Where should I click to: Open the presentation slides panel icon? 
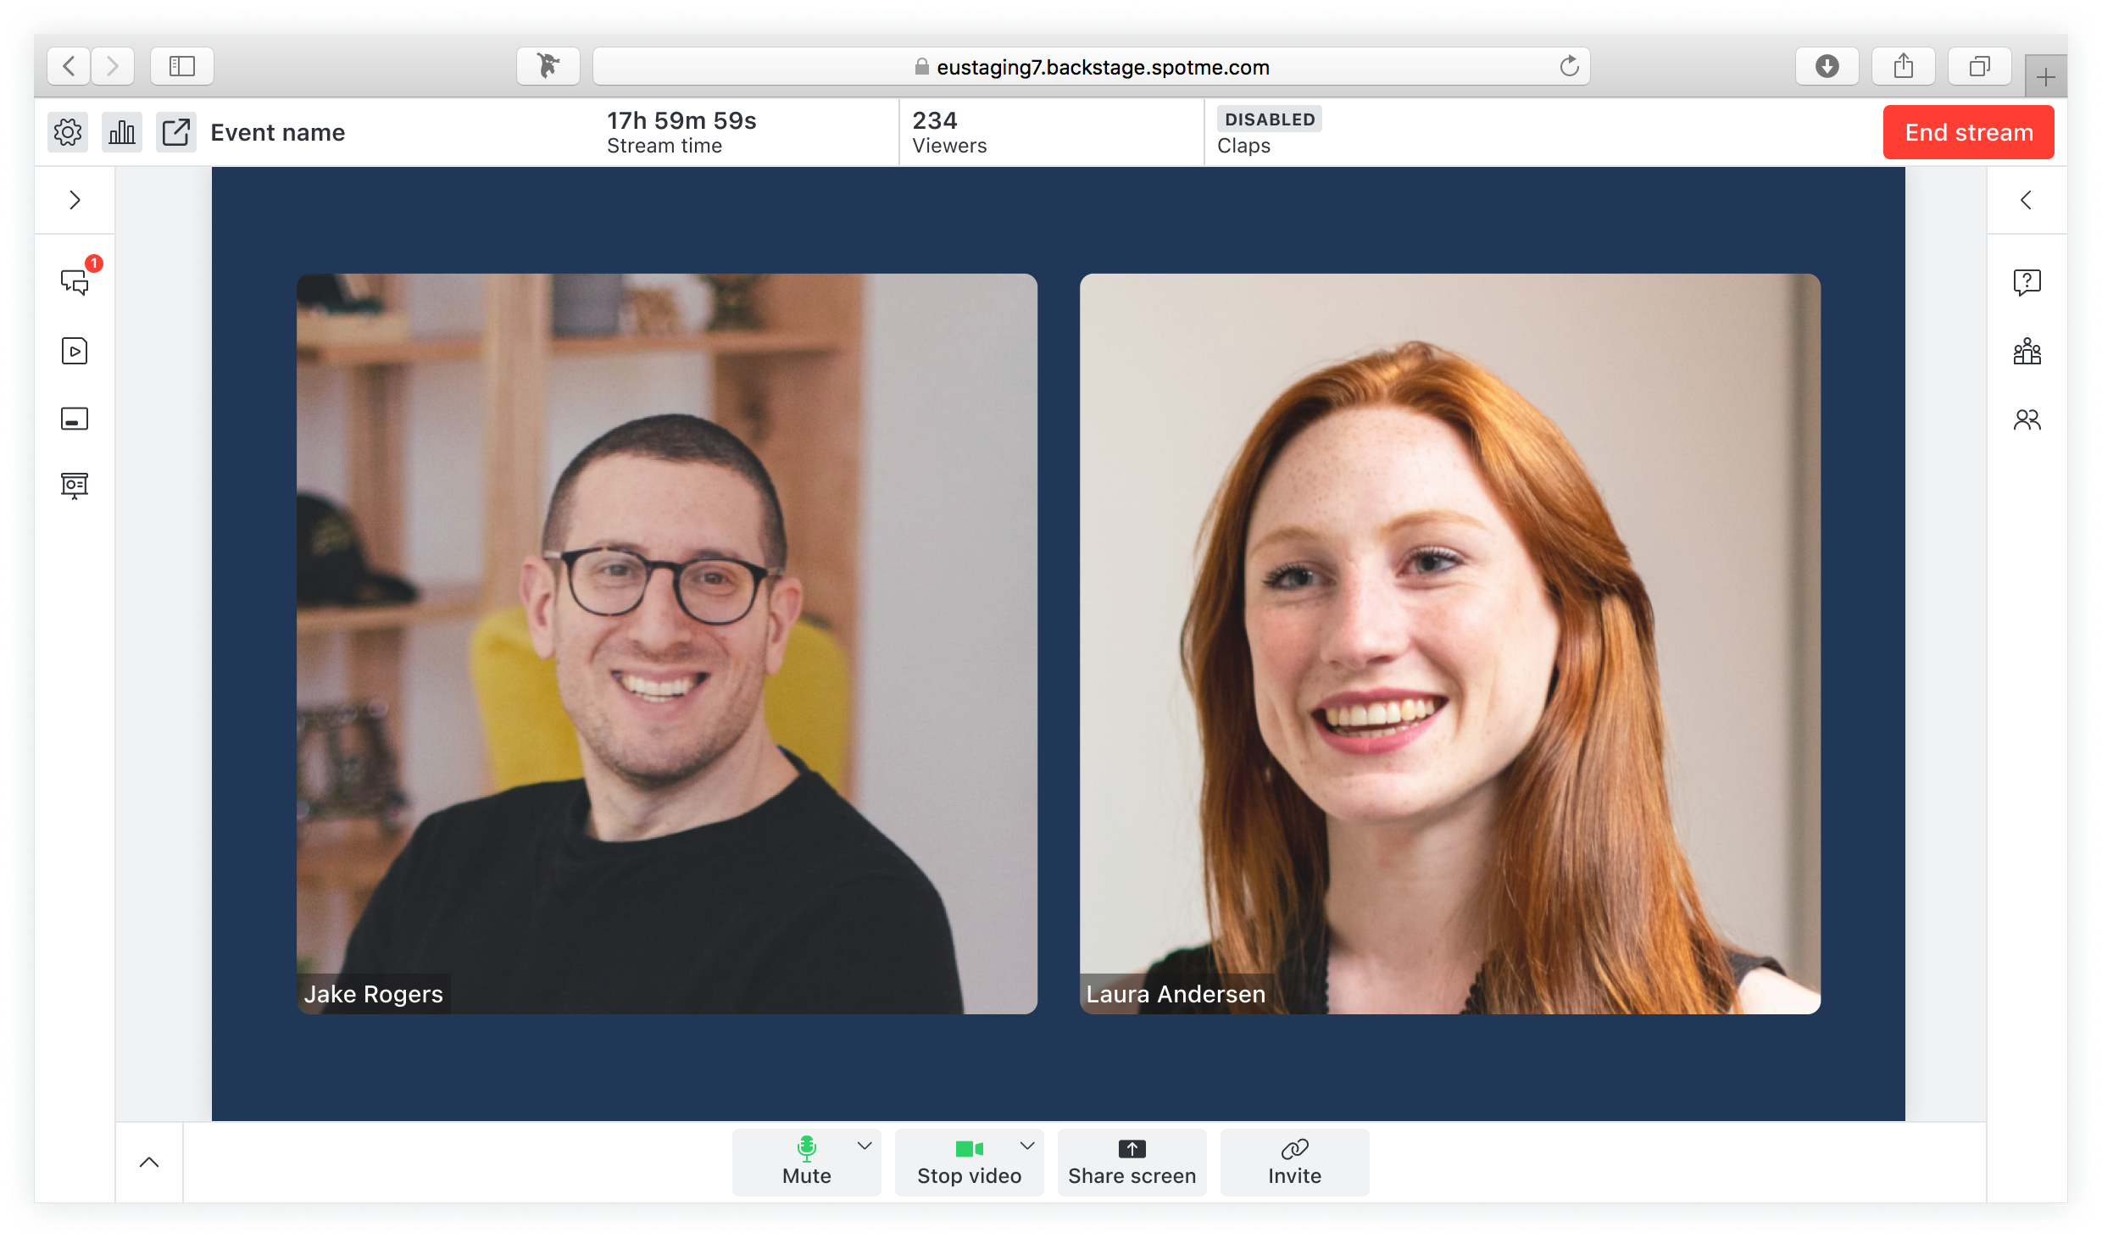[x=75, y=486]
